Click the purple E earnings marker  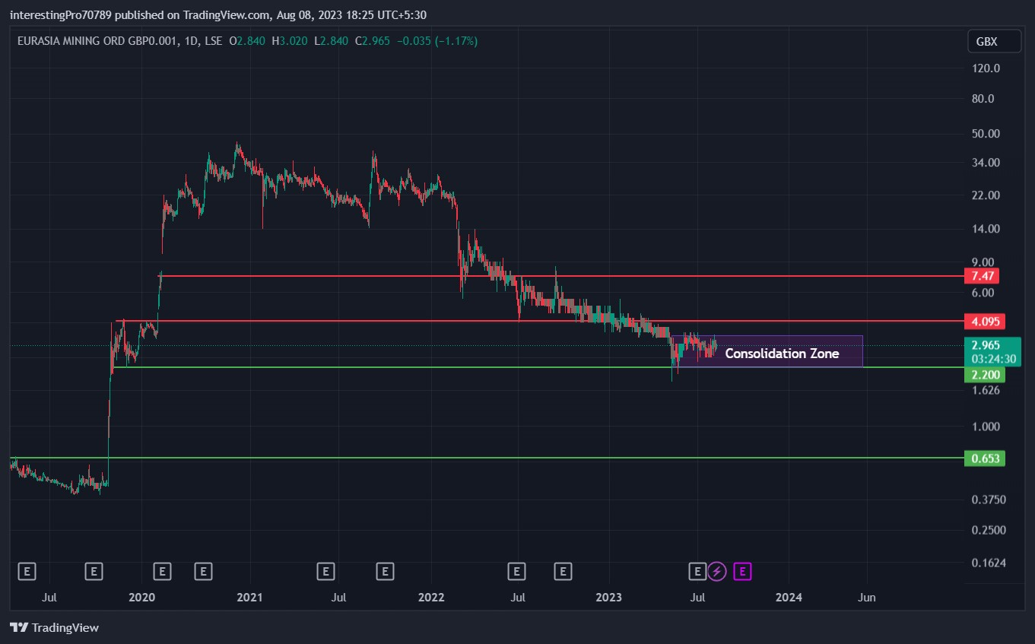(x=743, y=570)
